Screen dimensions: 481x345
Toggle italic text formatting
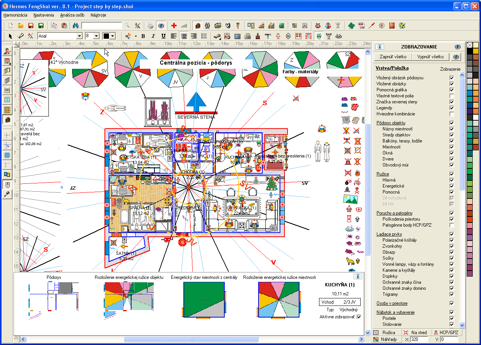coord(153,36)
